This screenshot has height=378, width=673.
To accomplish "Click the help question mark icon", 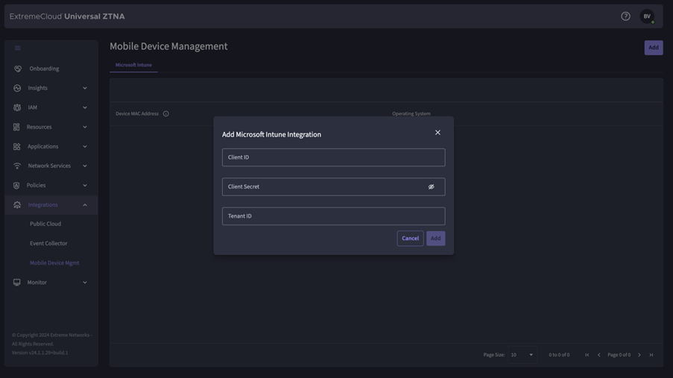I will point(625,16).
